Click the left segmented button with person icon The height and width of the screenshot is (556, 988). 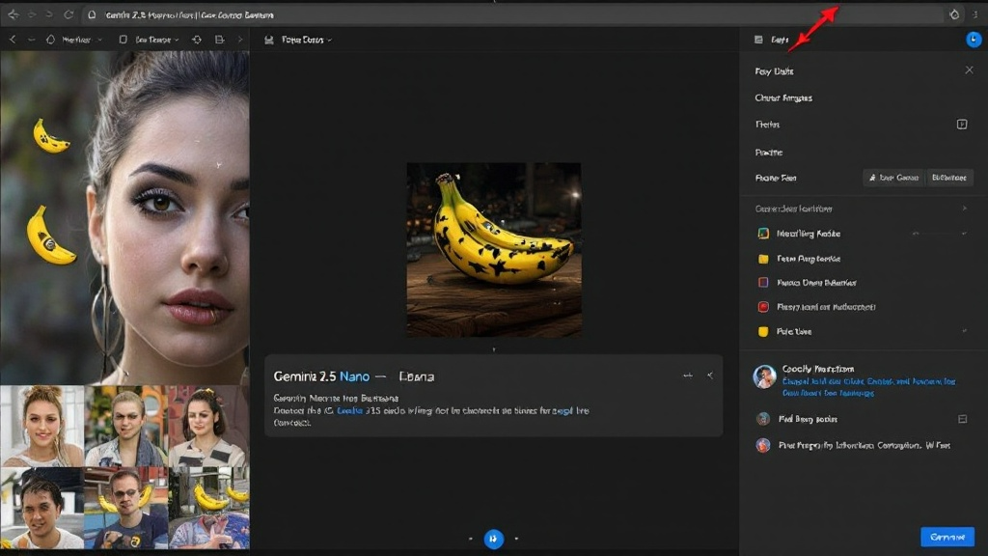[x=893, y=178]
